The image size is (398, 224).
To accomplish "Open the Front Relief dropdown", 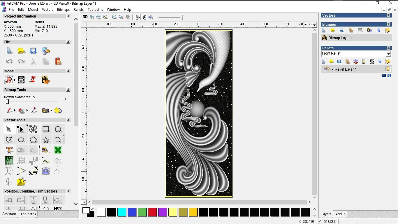I will [x=388, y=54].
